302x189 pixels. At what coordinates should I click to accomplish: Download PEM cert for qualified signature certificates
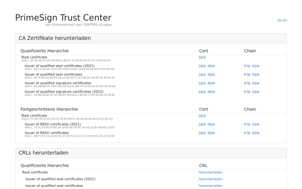211,84
